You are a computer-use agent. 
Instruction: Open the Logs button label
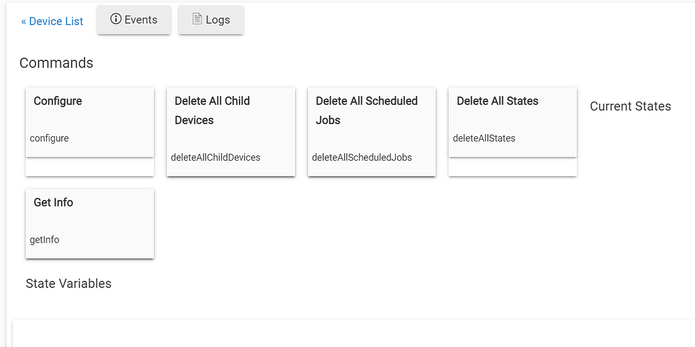click(218, 20)
